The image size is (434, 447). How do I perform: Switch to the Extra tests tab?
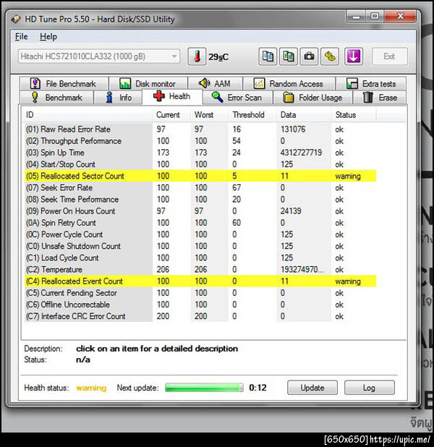371,83
